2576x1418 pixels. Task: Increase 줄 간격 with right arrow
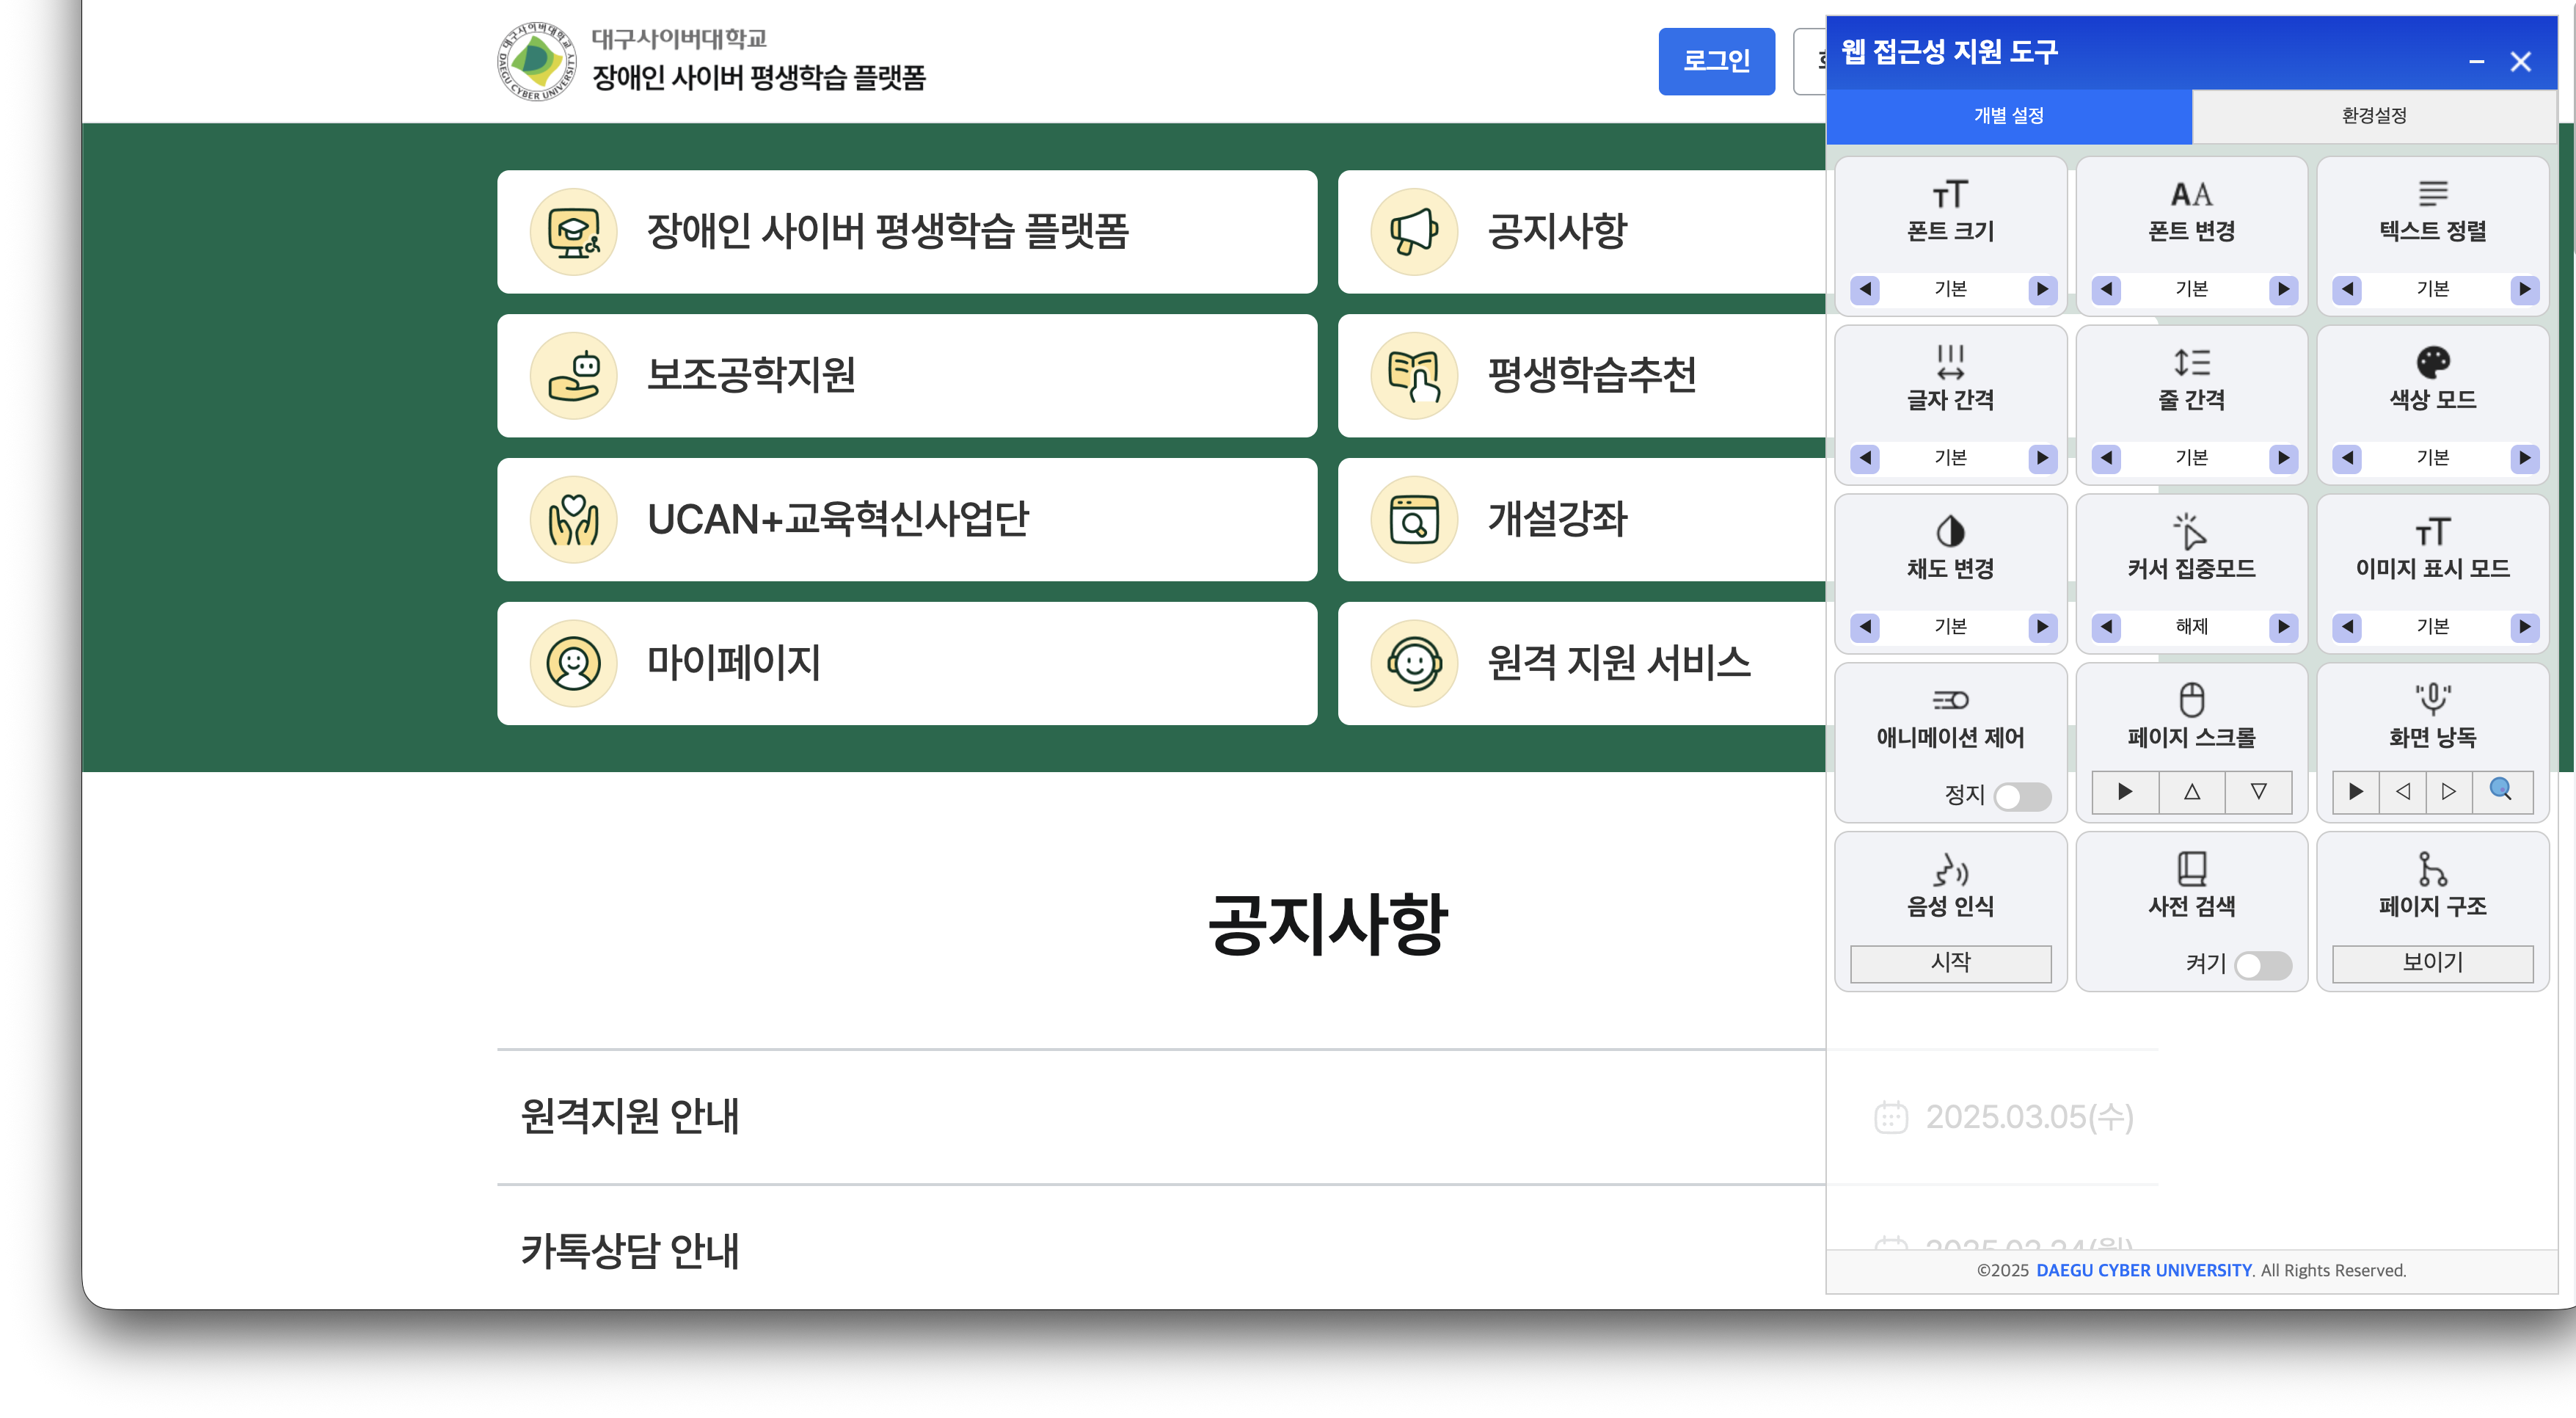(x=2283, y=458)
